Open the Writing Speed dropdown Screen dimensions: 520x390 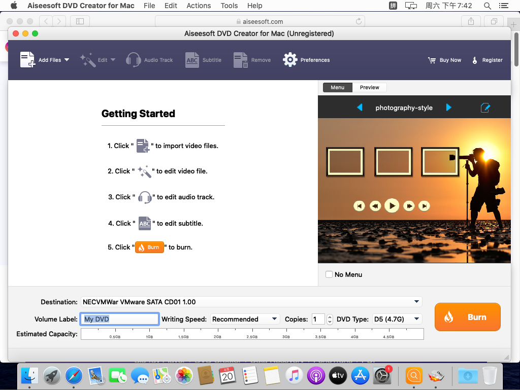[274, 319]
